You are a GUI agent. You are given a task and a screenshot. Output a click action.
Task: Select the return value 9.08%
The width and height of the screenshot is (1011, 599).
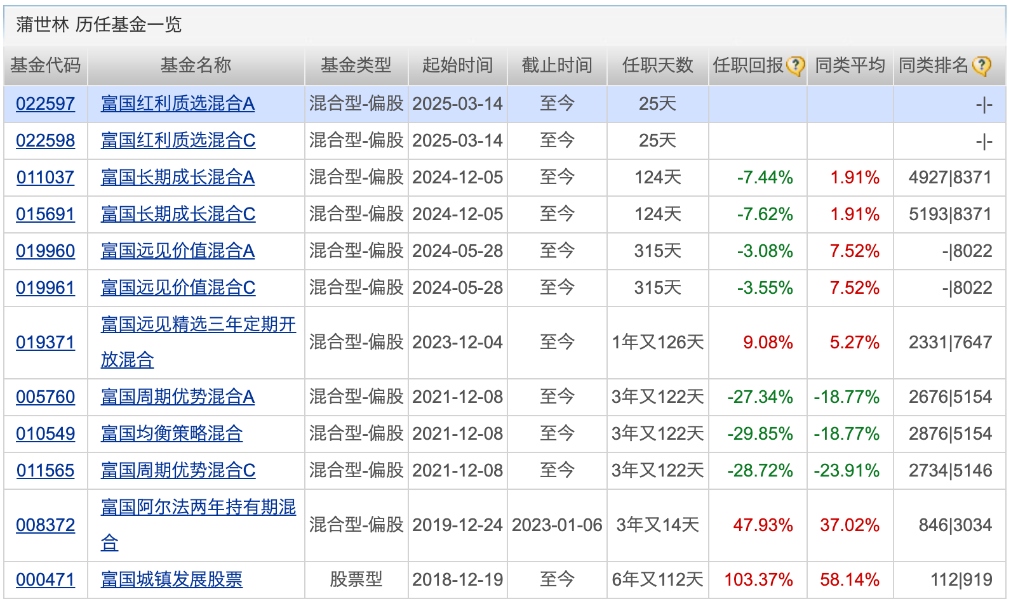768,343
